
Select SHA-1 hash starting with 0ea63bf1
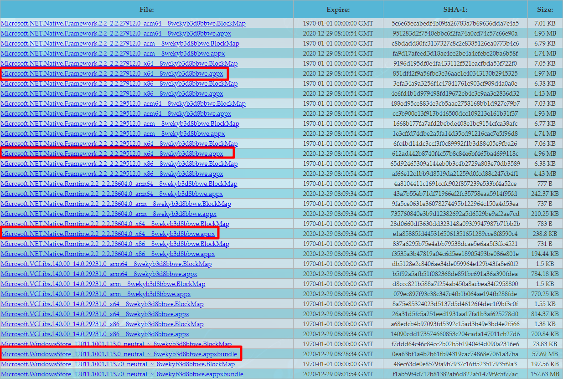455,354
